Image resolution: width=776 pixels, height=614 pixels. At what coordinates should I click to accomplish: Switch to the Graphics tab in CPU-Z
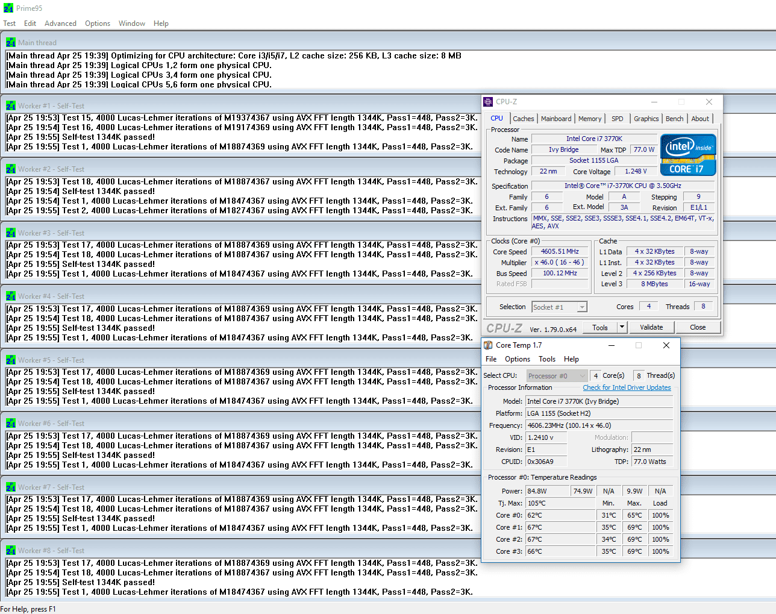(646, 119)
